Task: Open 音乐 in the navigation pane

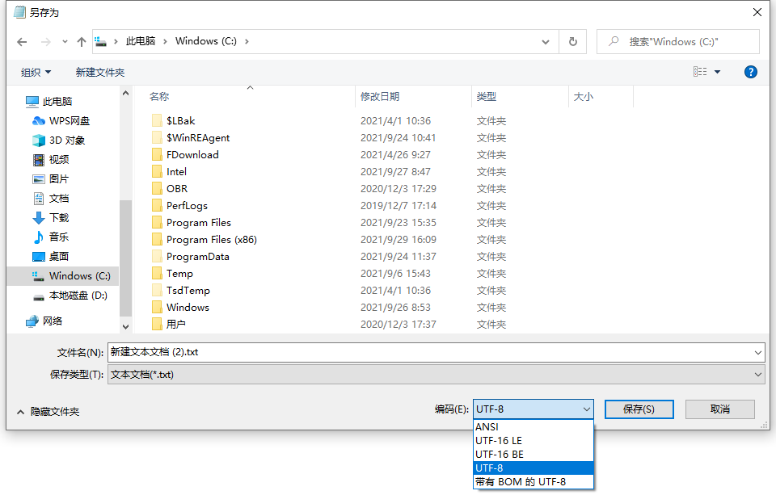Action: click(50, 237)
